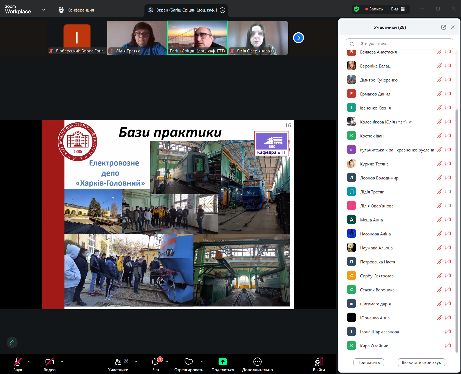Switch to the Конференция tab
461x374 pixels.
76,10
